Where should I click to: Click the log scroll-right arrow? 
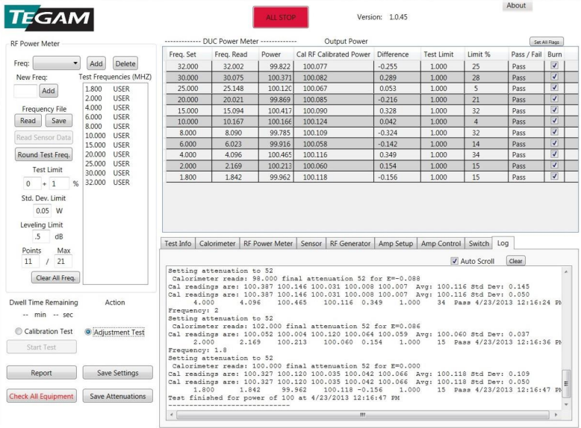[556, 415]
